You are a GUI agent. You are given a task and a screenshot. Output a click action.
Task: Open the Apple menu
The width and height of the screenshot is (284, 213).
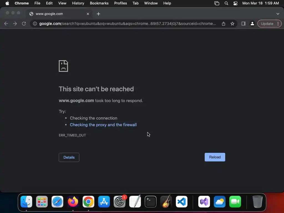tap(7, 3)
